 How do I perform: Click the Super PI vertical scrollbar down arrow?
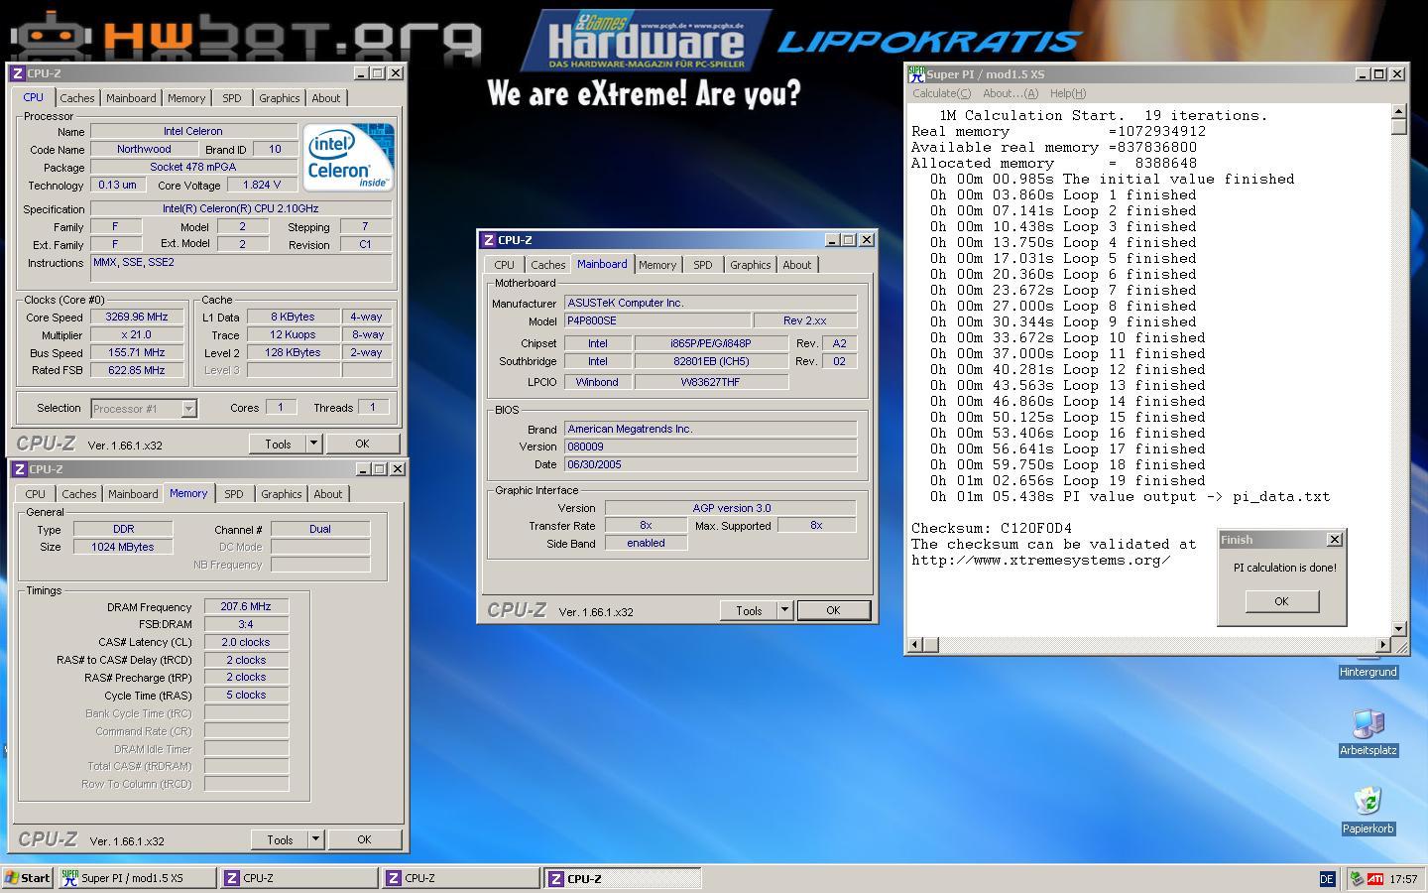click(1399, 628)
